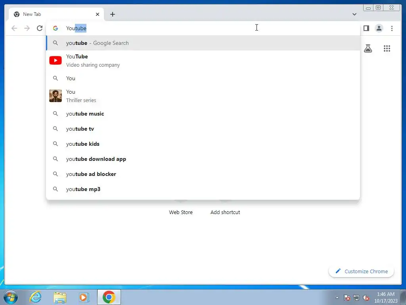Minimize the Chrome window
The image size is (406, 305).
coord(368,8)
